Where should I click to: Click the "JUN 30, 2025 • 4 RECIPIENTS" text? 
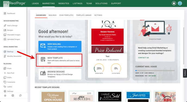(107, 60)
